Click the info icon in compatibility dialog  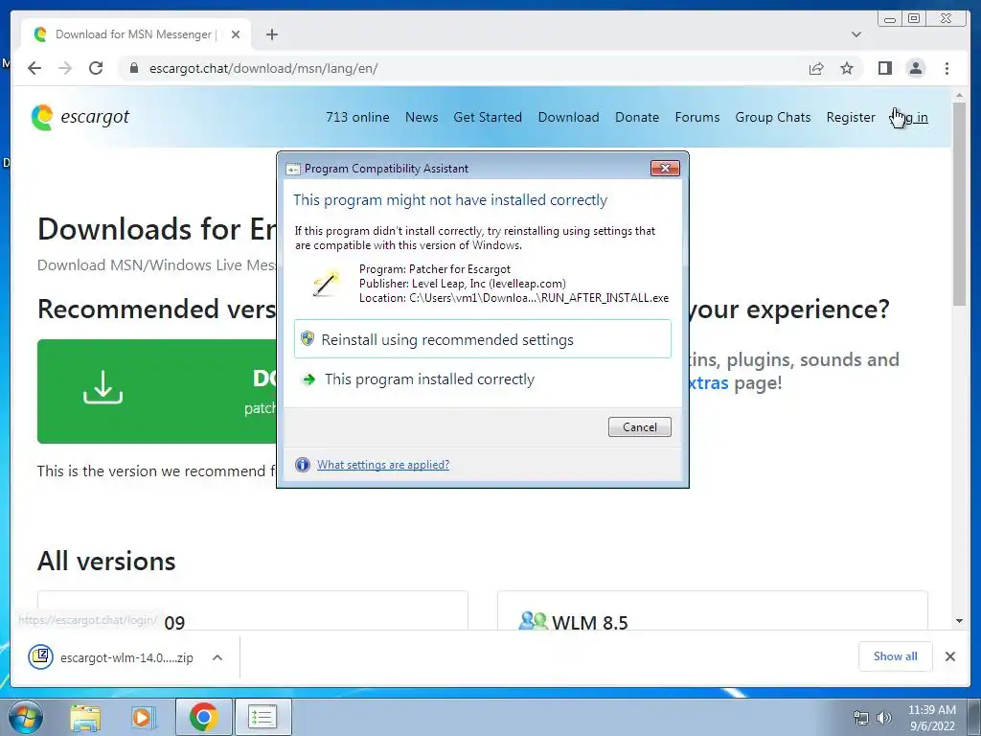(302, 465)
